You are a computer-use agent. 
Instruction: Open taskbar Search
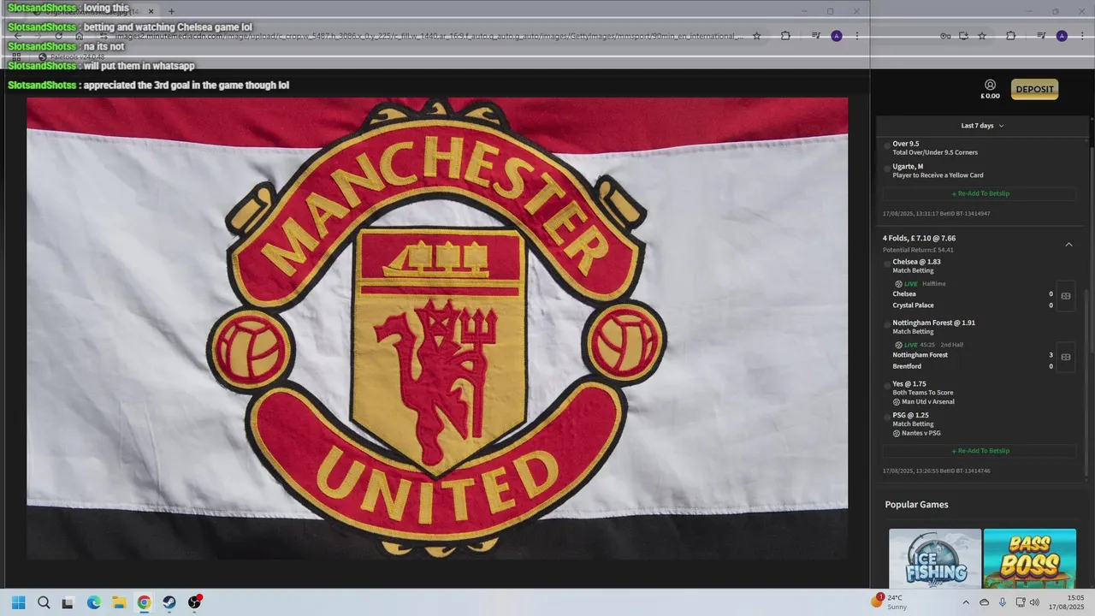[x=44, y=602]
